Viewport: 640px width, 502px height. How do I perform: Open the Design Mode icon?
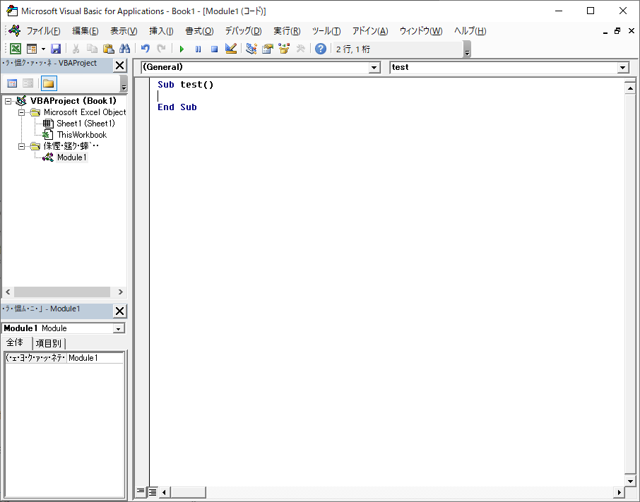(x=230, y=48)
